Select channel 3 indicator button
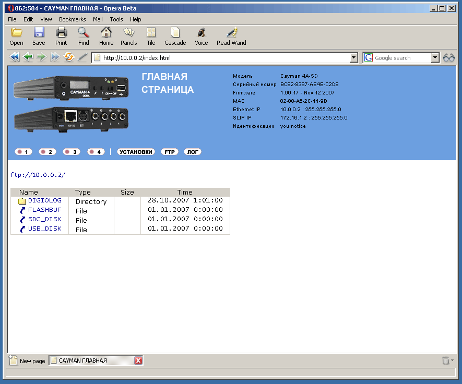 point(72,152)
